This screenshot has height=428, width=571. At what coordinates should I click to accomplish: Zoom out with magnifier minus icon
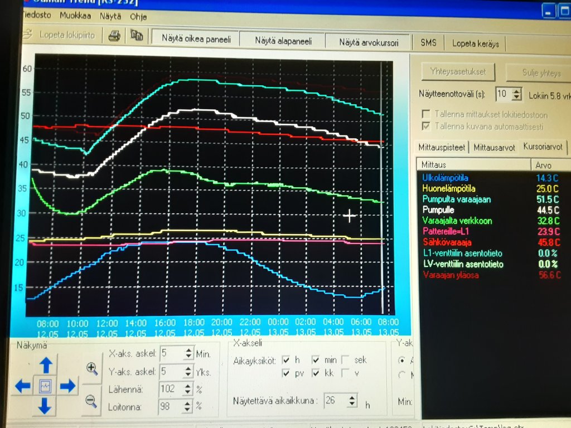pyautogui.click(x=91, y=401)
